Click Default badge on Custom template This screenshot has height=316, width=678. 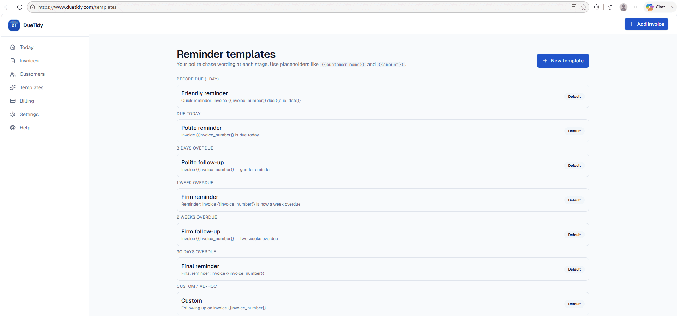pos(574,304)
